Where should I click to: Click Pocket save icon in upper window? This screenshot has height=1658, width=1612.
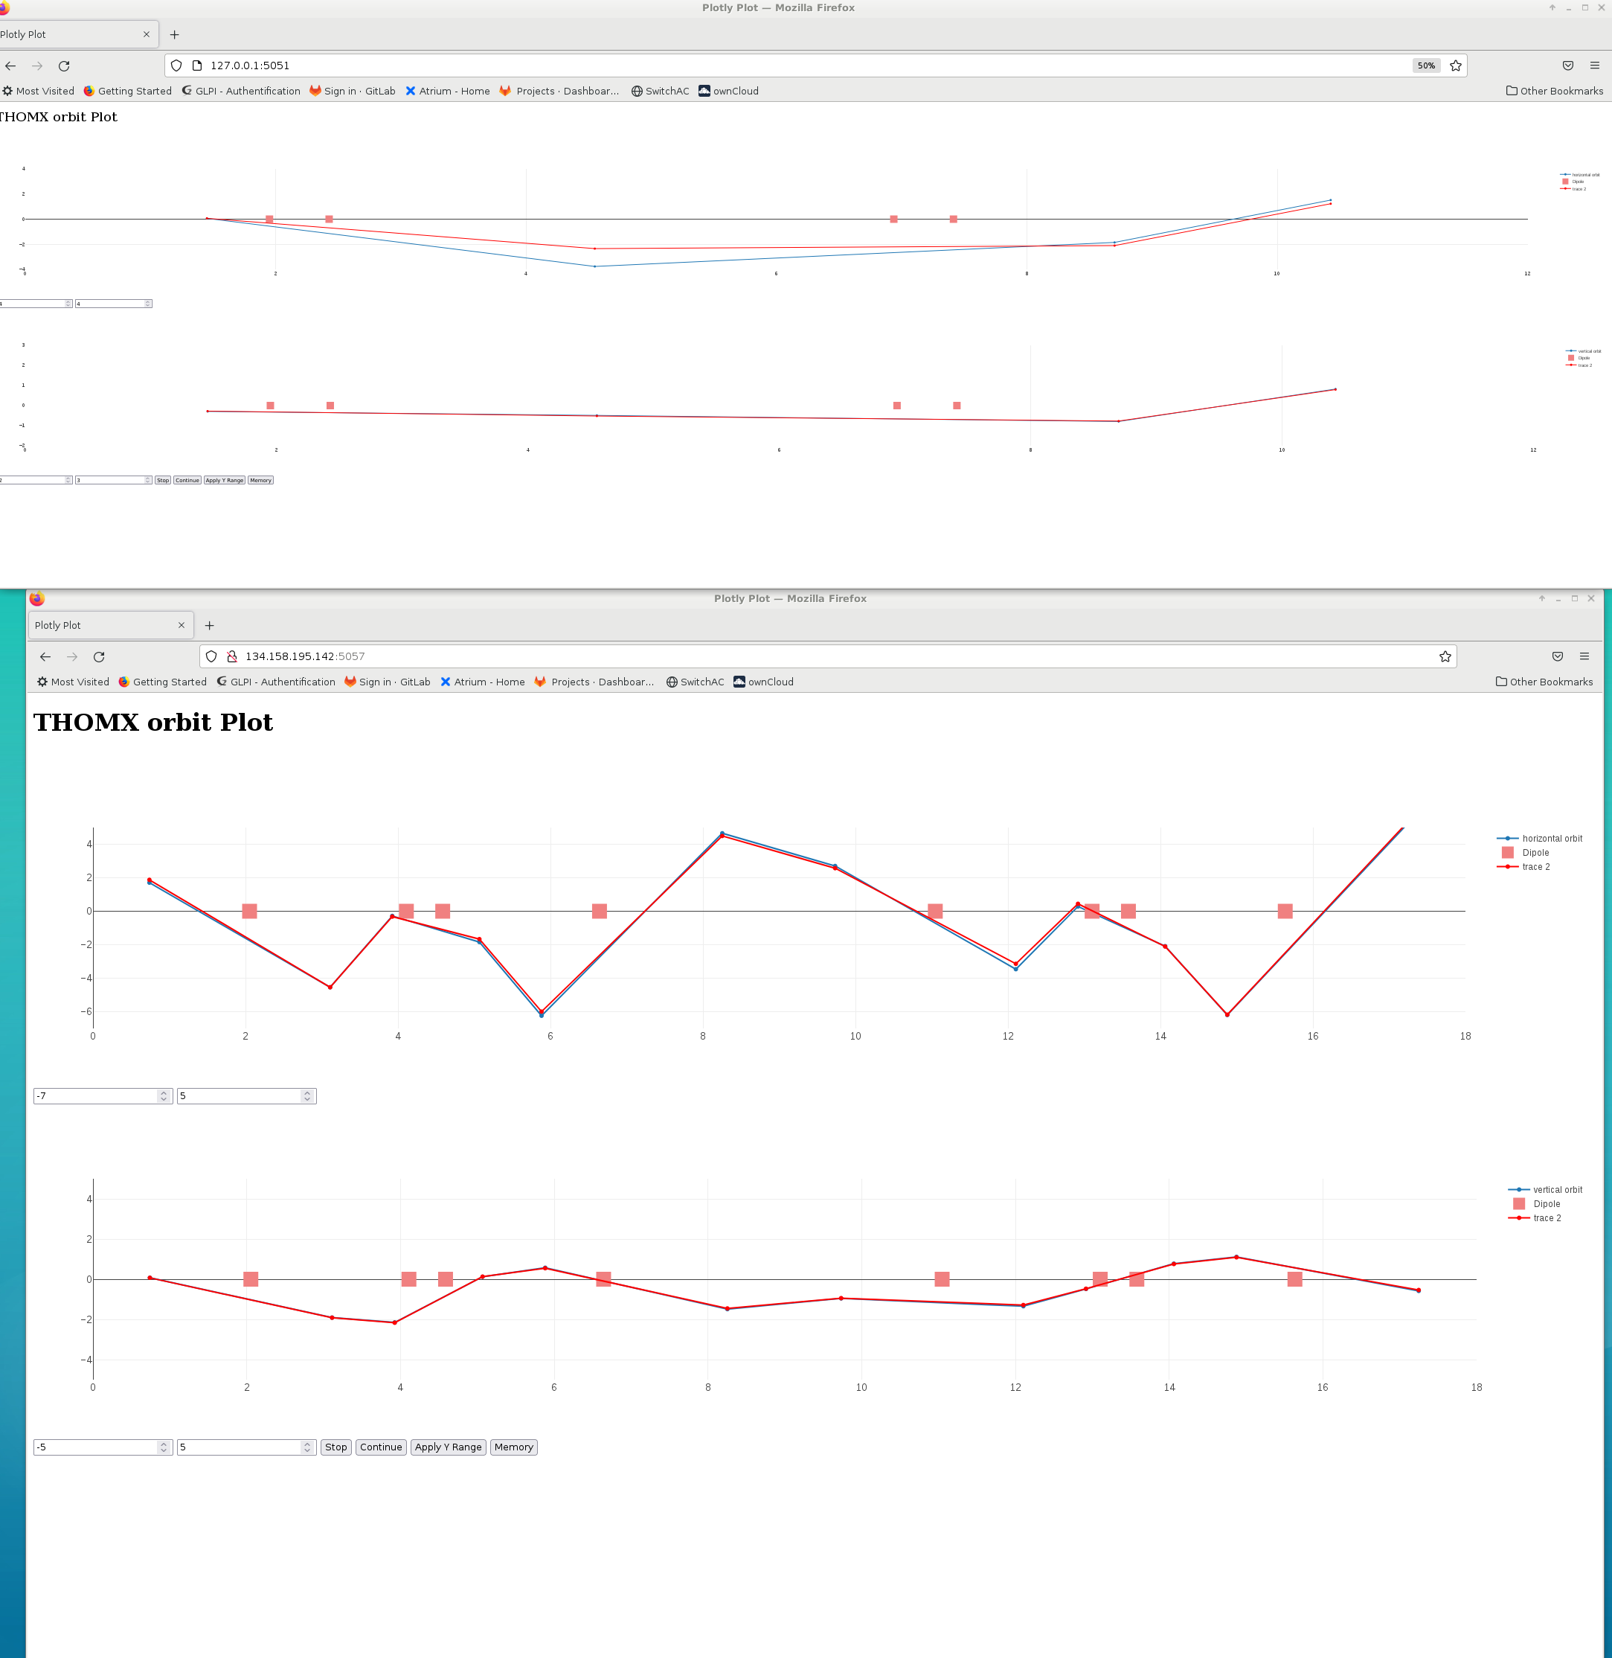(x=1568, y=65)
